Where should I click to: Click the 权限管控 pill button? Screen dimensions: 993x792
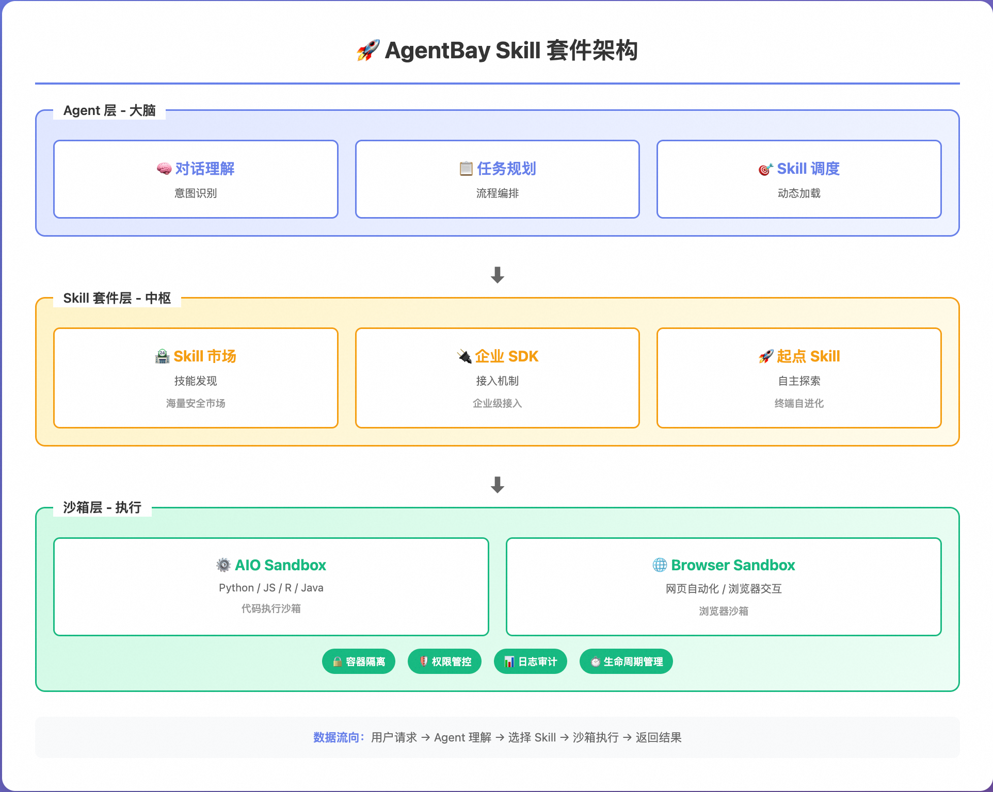[x=444, y=662]
